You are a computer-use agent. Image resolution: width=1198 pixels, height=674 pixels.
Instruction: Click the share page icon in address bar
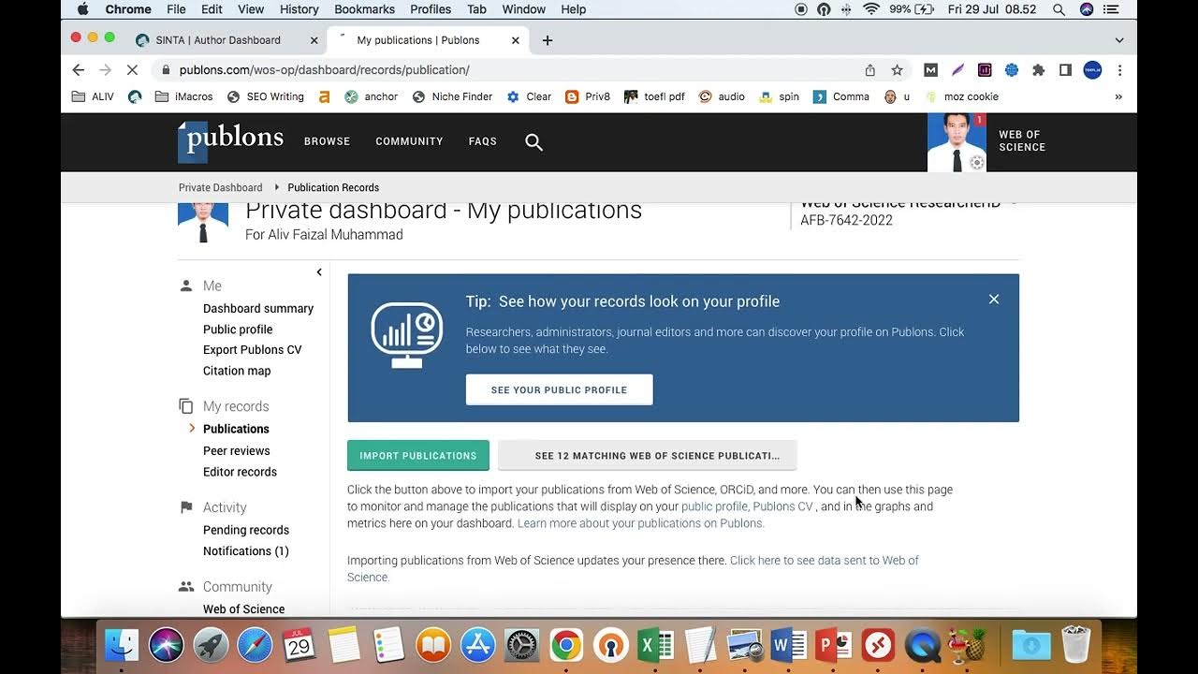(x=870, y=70)
